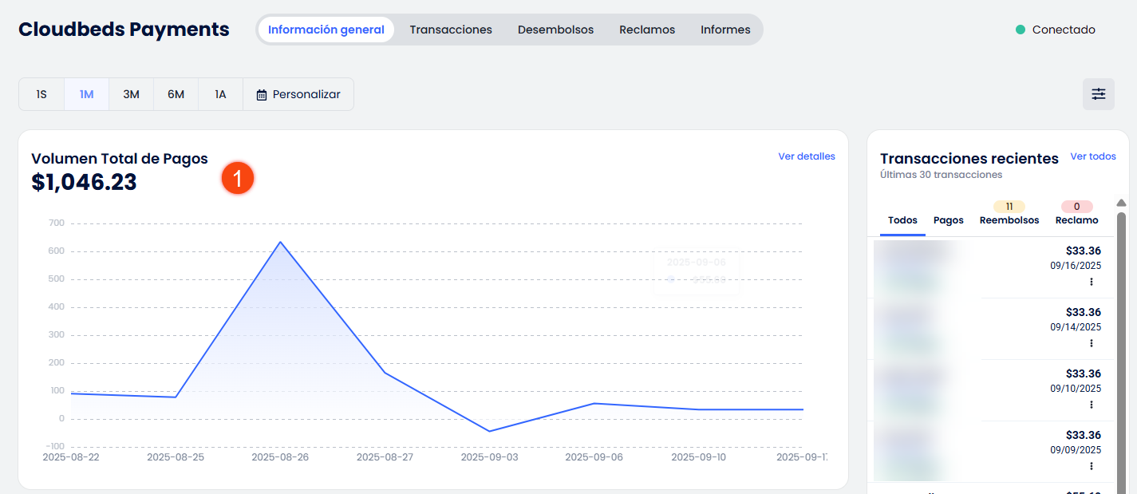Open the filter settings sliders icon

pos(1098,94)
